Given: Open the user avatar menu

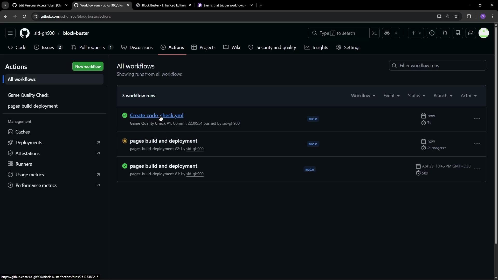Looking at the screenshot, I should point(484,33).
